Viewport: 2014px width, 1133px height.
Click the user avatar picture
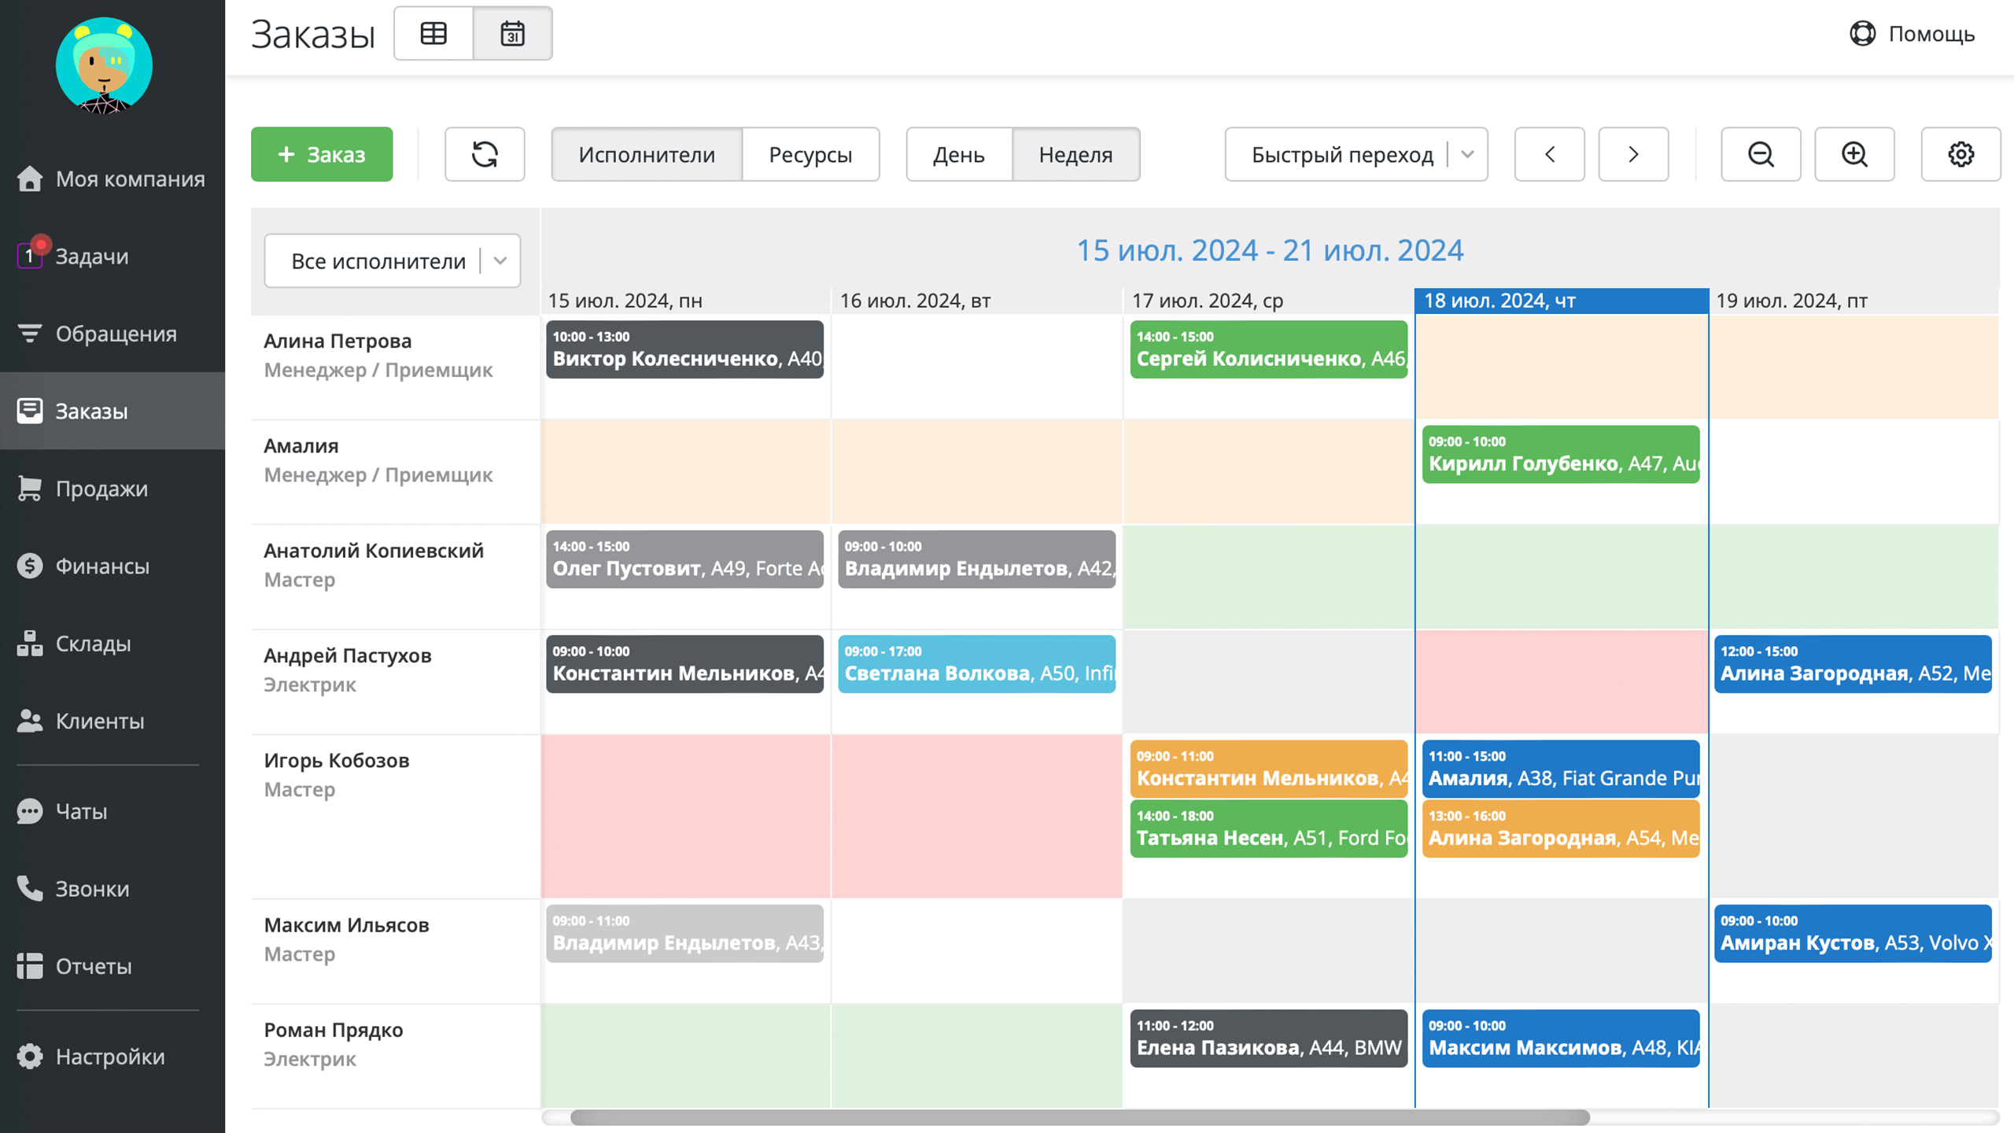pyautogui.click(x=104, y=65)
